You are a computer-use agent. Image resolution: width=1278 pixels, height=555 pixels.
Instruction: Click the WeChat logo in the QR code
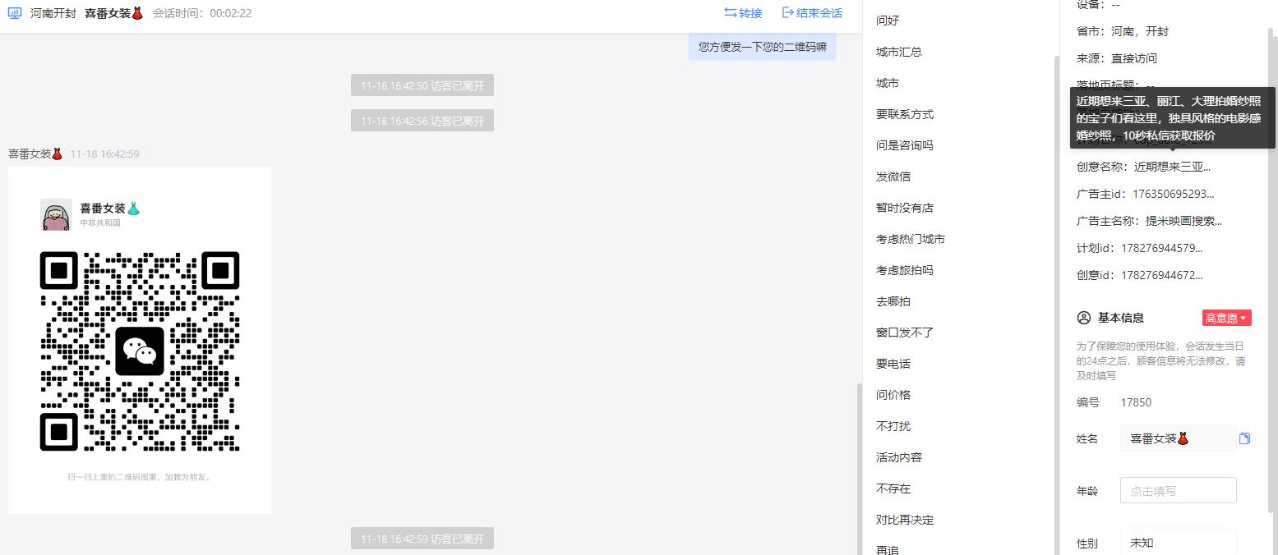pos(140,351)
